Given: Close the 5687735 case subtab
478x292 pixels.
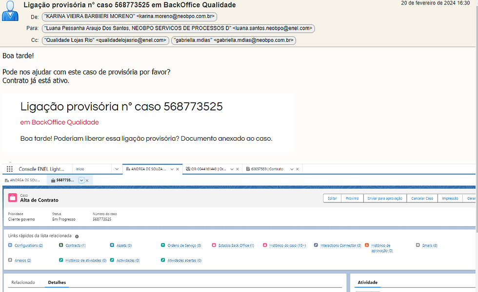Looking at the screenshot, I should point(87,181).
